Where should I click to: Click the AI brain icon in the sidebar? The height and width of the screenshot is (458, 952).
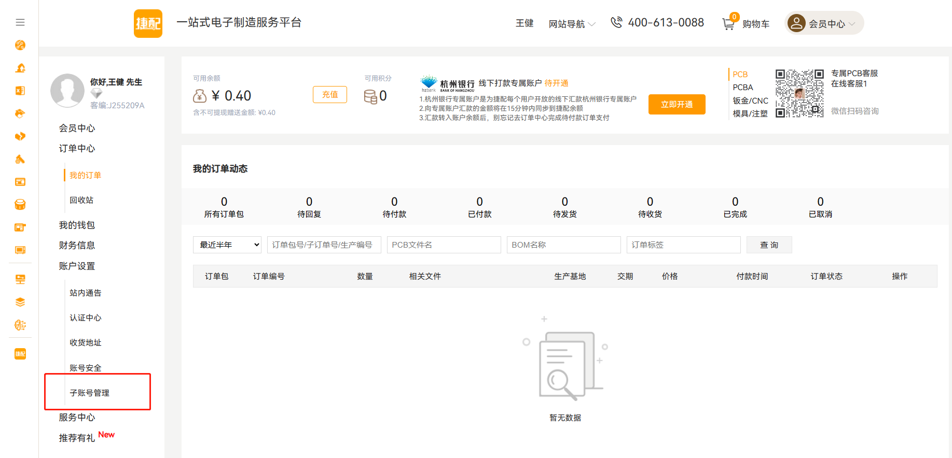20,325
